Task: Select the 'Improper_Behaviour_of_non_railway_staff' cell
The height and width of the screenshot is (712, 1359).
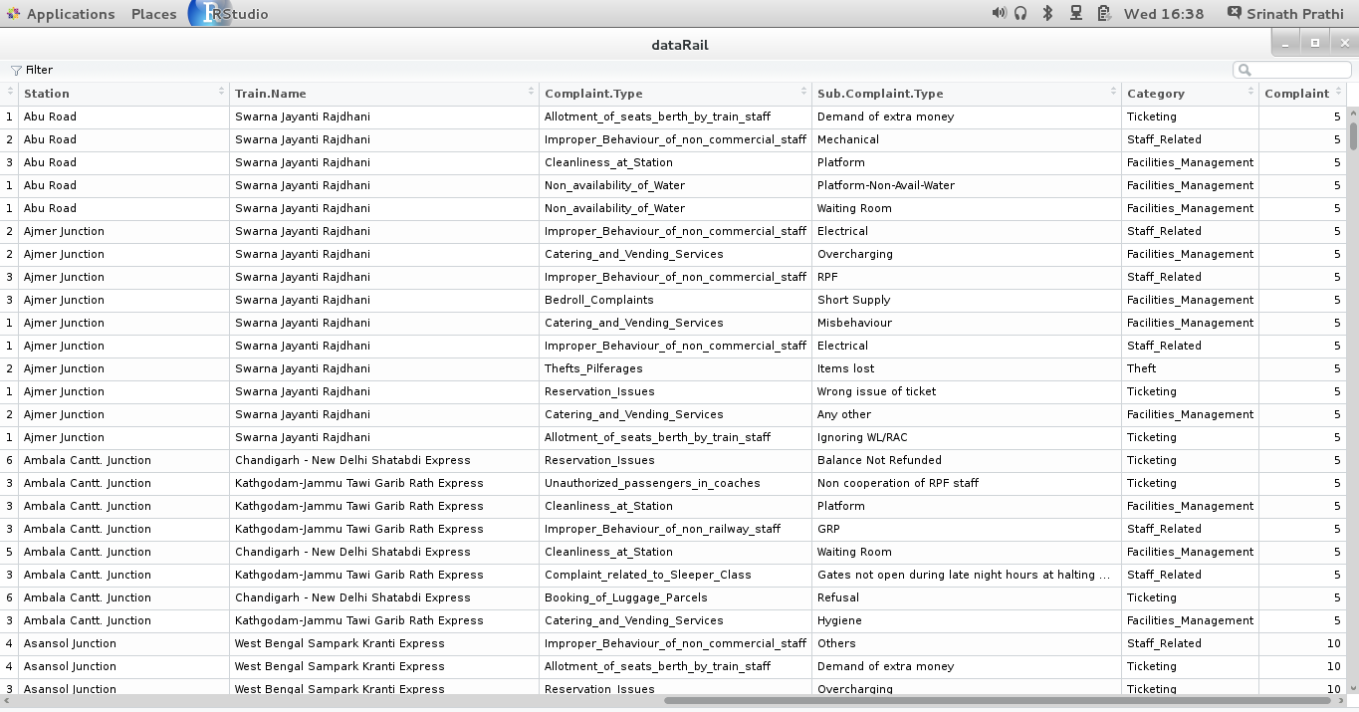Action: [x=675, y=529]
